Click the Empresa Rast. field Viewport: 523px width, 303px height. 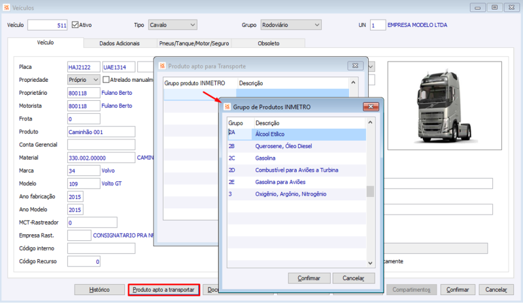point(79,235)
